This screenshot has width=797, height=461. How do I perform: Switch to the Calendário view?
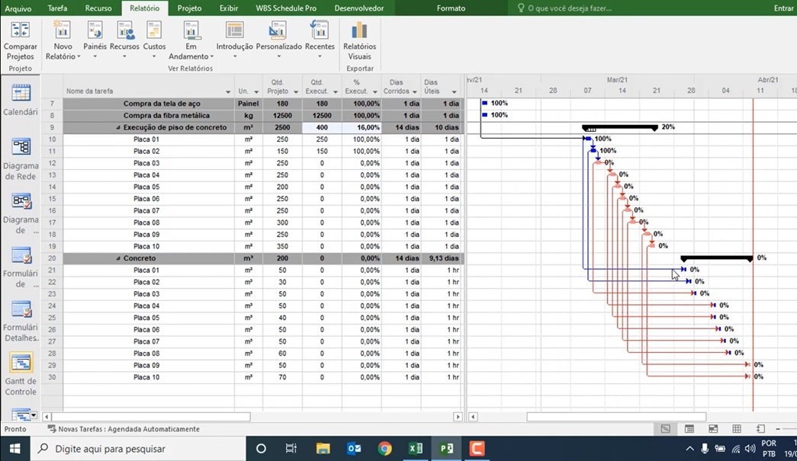tap(21, 100)
